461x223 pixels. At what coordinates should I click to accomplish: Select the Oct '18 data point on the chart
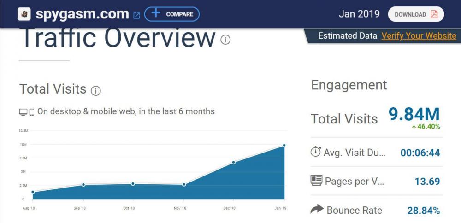(x=133, y=184)
